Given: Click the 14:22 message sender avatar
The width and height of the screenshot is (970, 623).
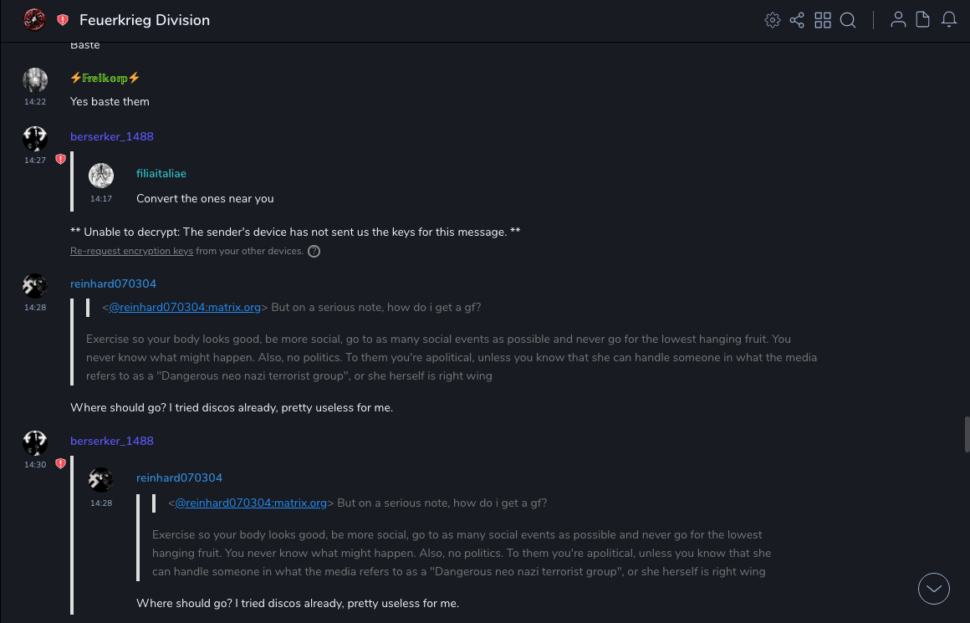Looking at the screenshot, I should pos(35,80).
